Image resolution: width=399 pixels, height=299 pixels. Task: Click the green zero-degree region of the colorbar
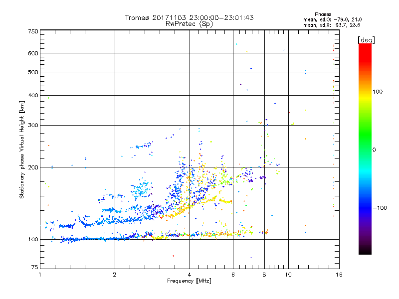click(365, 149)
